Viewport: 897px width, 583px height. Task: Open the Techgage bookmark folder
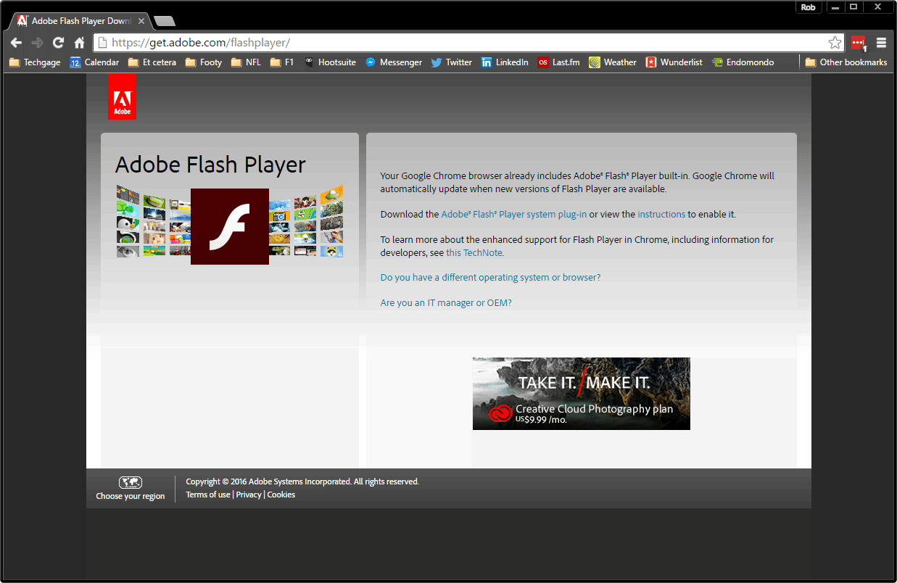click(35, 62)
